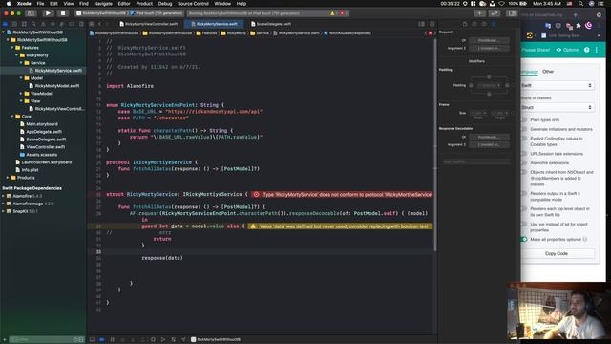
Task: Open the file inspector tab
Action: (465, 24)
